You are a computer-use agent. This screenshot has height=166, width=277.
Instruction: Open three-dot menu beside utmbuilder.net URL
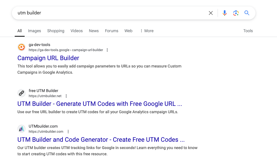[66, 96]
